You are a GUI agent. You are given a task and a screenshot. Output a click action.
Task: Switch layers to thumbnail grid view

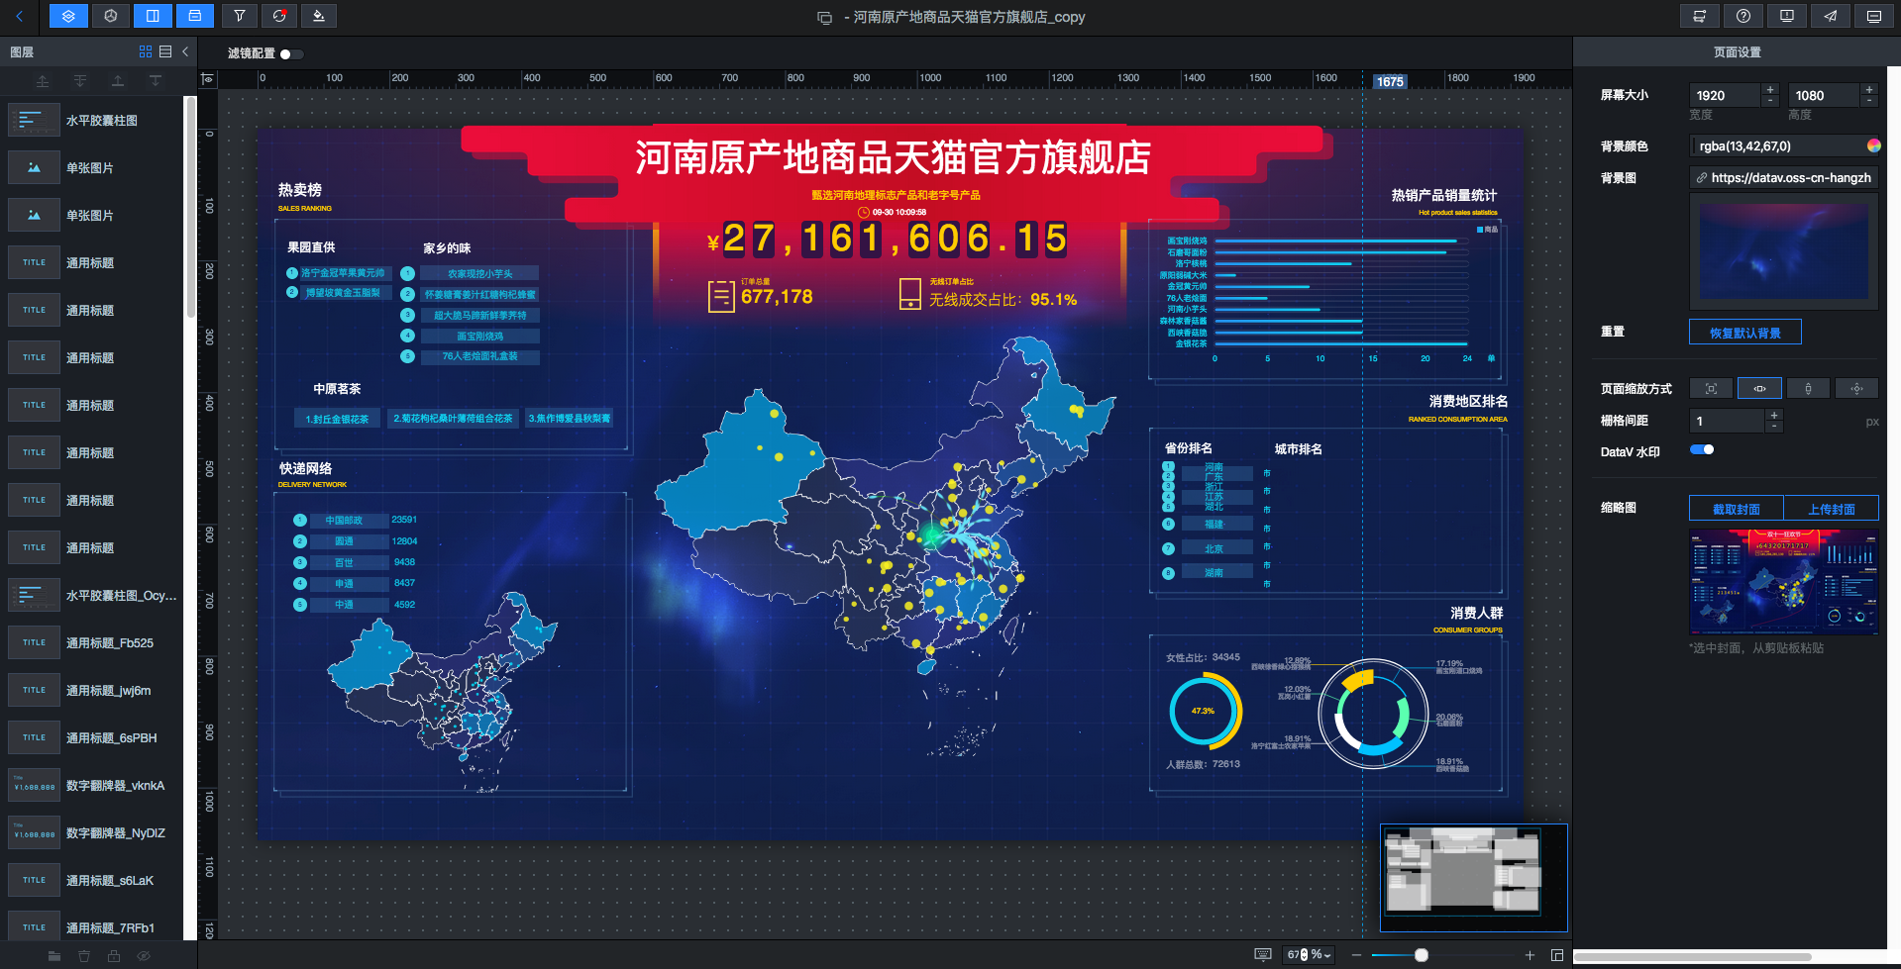coord(146,51)
